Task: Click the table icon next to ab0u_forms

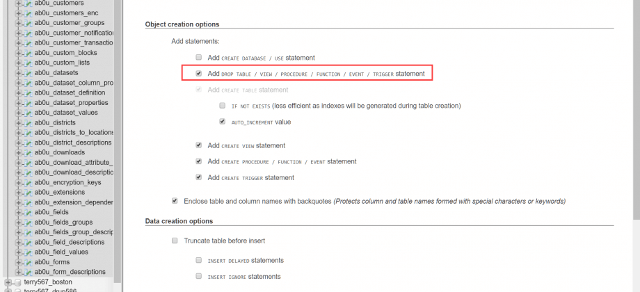Action: (28, 262)
